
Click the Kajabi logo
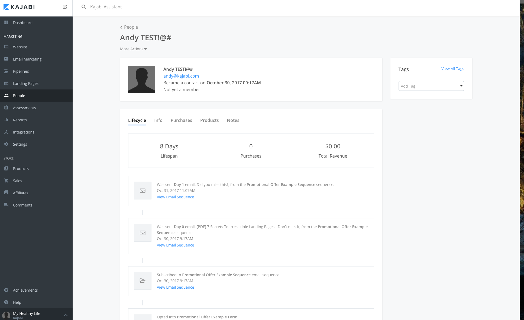19,7
